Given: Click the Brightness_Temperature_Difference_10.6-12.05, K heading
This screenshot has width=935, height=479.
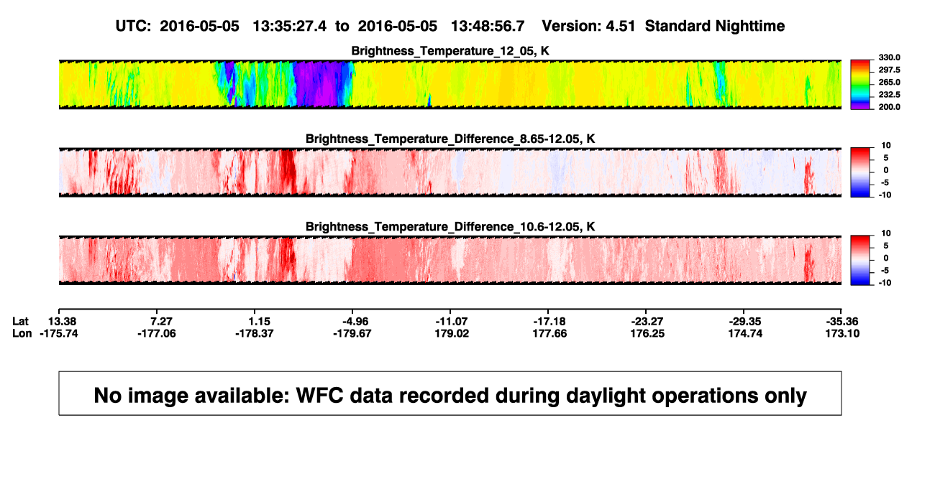Looking at the screenshot, I should click(x=450, y=227).
